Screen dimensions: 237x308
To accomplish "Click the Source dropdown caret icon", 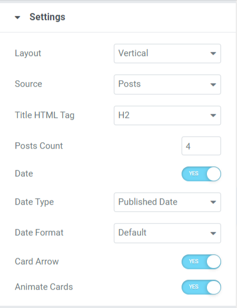I will [x=213, y=84].
